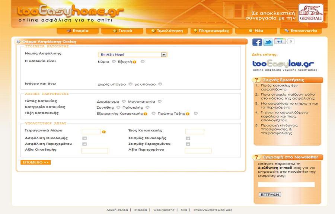Click the ΕΓΓΡΑΦΗ newsletter button
Screen dimensions: 335x214
coord(270,195)
